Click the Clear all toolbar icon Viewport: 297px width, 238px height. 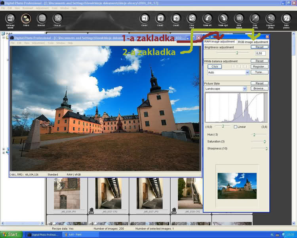click(x=57, y=19)
